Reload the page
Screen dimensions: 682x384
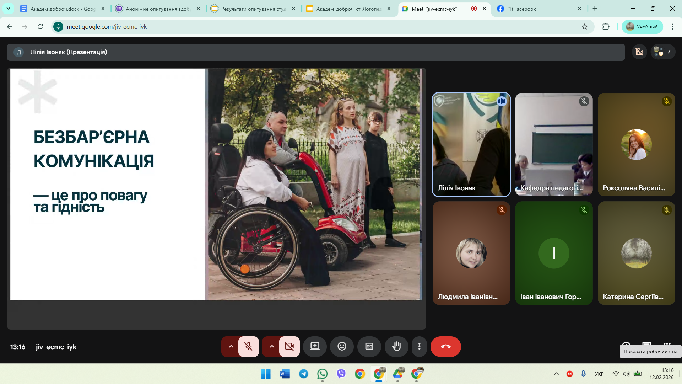click(40, 27)
